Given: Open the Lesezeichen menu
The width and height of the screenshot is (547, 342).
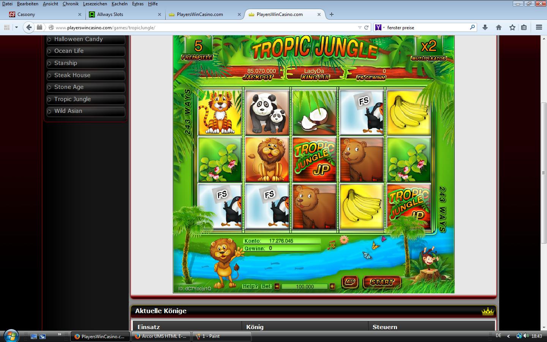Looking at the screenshot, I should pyautogui.click(x=95, y=4).
